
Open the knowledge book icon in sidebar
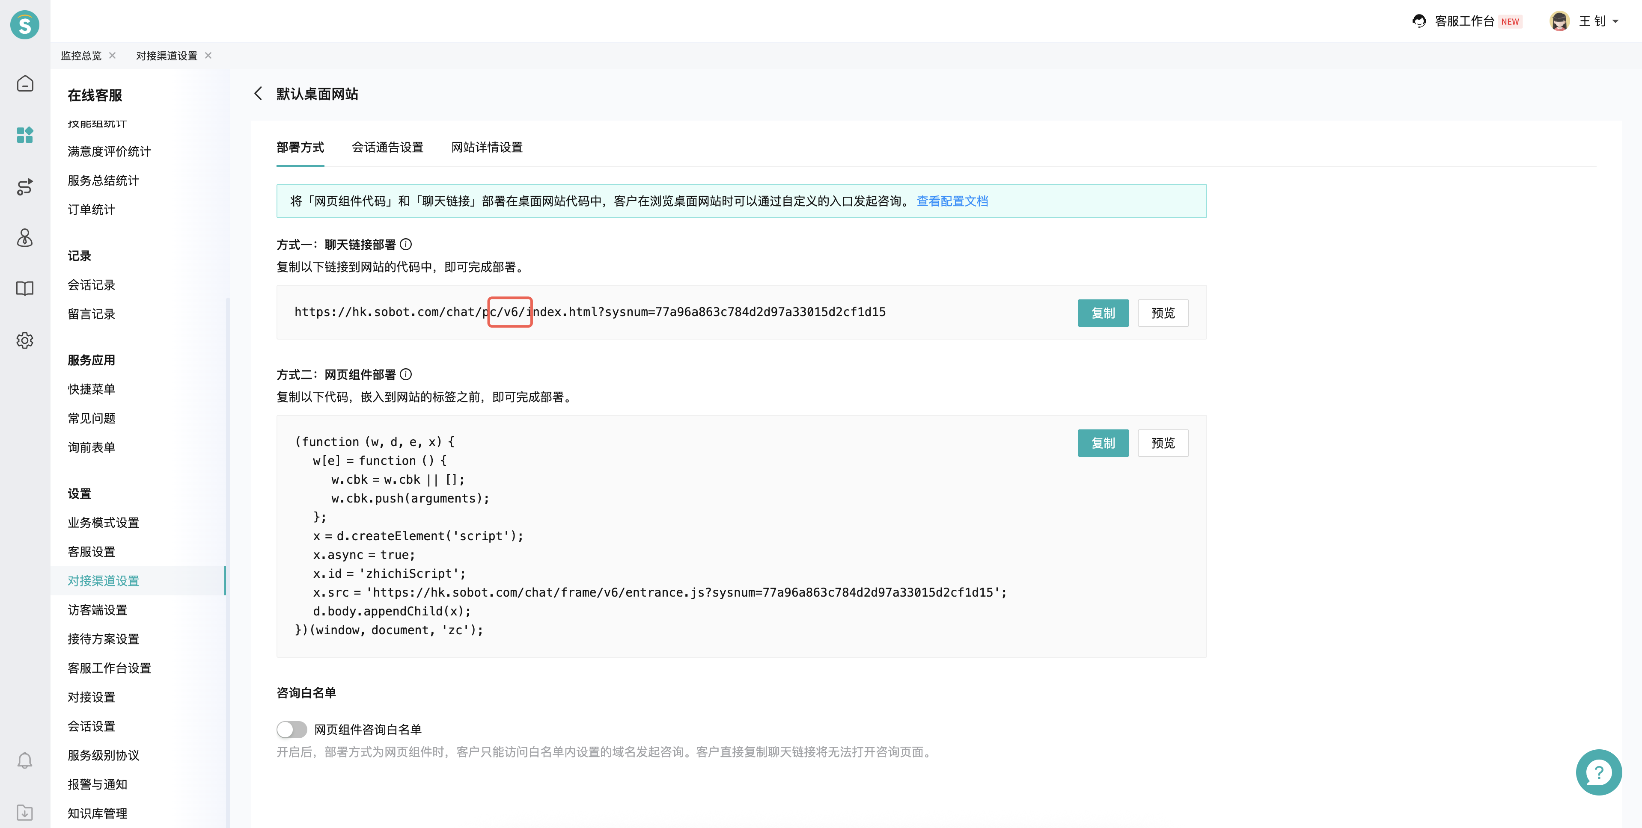(x=25, y=289)
